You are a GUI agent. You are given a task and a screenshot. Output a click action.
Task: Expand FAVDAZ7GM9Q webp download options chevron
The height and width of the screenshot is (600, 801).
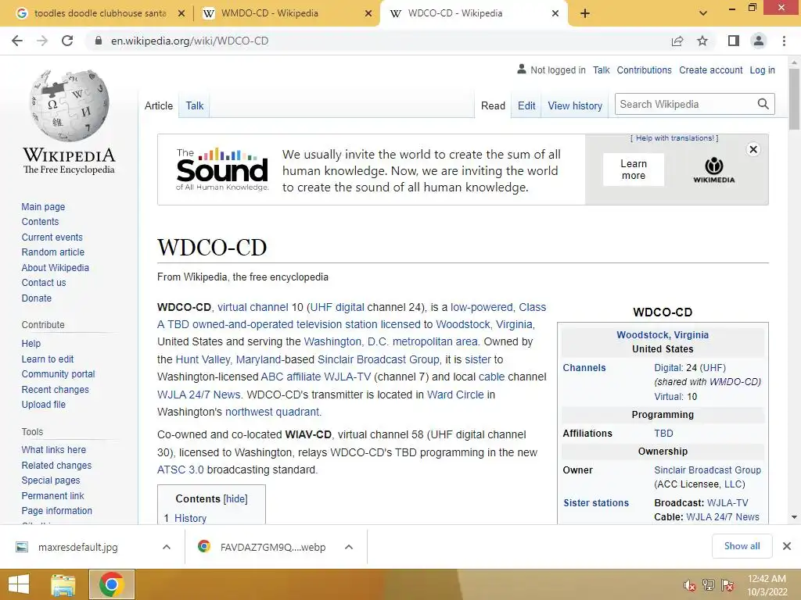tap(349, 547)
